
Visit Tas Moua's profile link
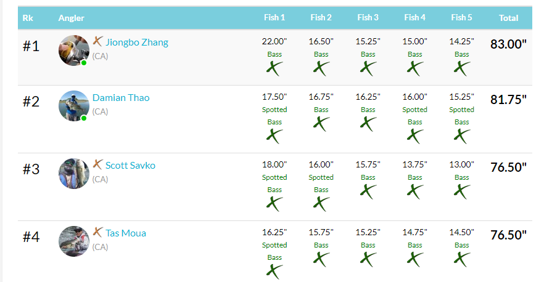pos(126,233)
